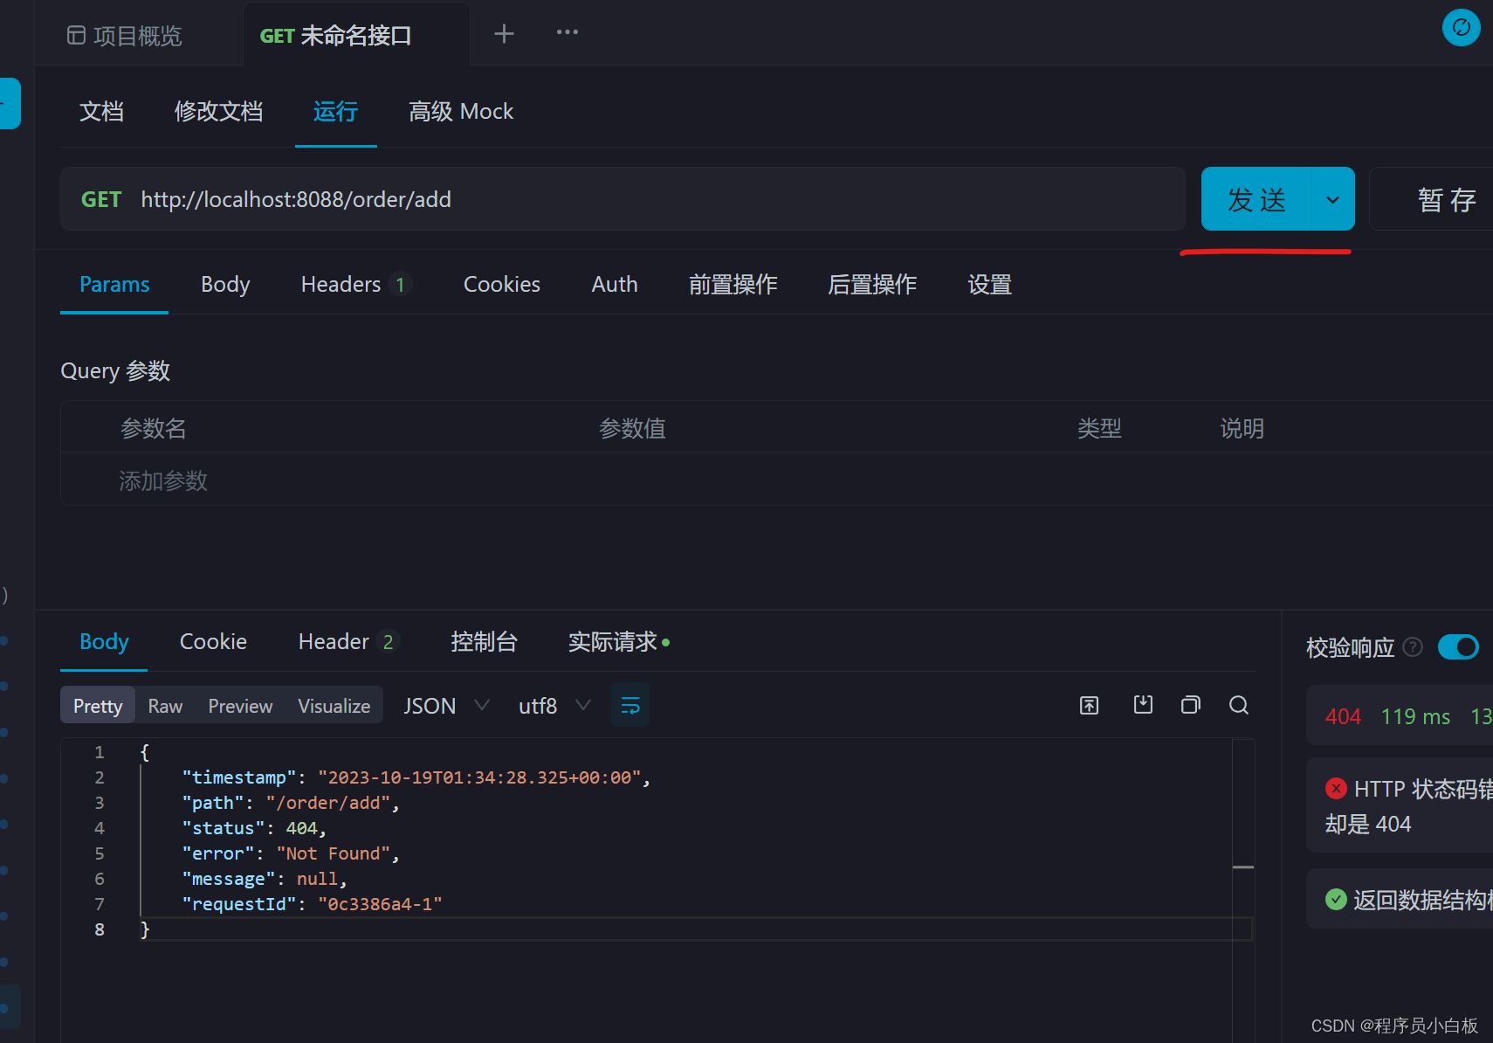Select the Params request tab
The height and width of the screenshot is (1043, 1493).
(x=114, y=284)
